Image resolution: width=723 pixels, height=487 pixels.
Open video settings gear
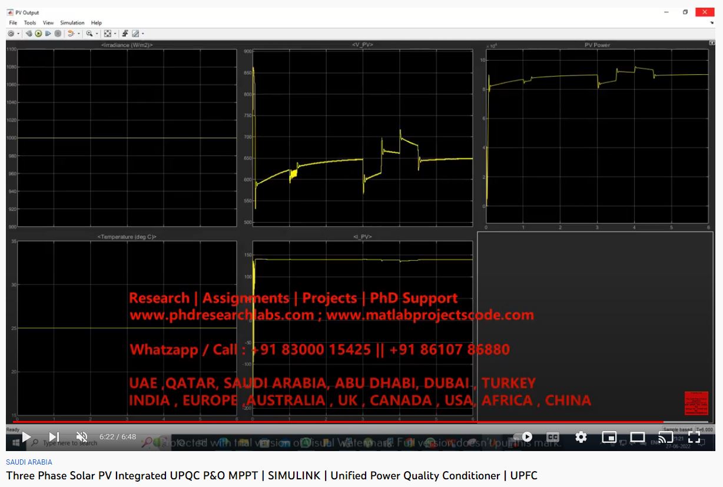click(x=581, y=437)
